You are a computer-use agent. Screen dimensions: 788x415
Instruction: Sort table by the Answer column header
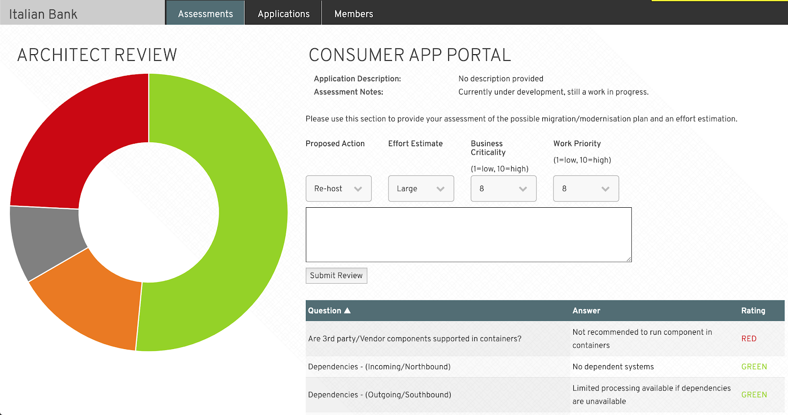point(586,311)
